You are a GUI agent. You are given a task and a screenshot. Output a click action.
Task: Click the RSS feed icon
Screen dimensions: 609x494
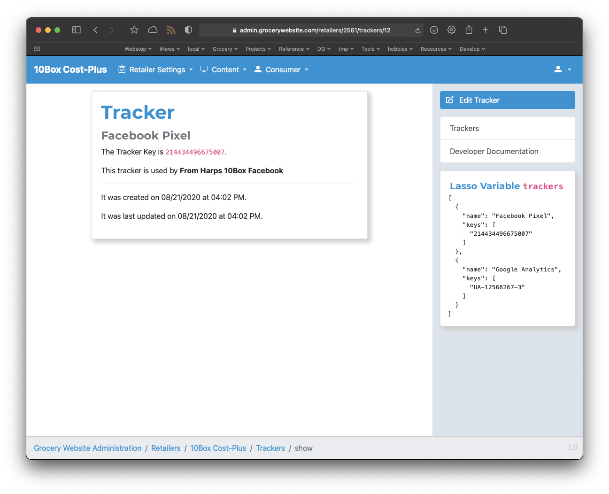[171, 30]
